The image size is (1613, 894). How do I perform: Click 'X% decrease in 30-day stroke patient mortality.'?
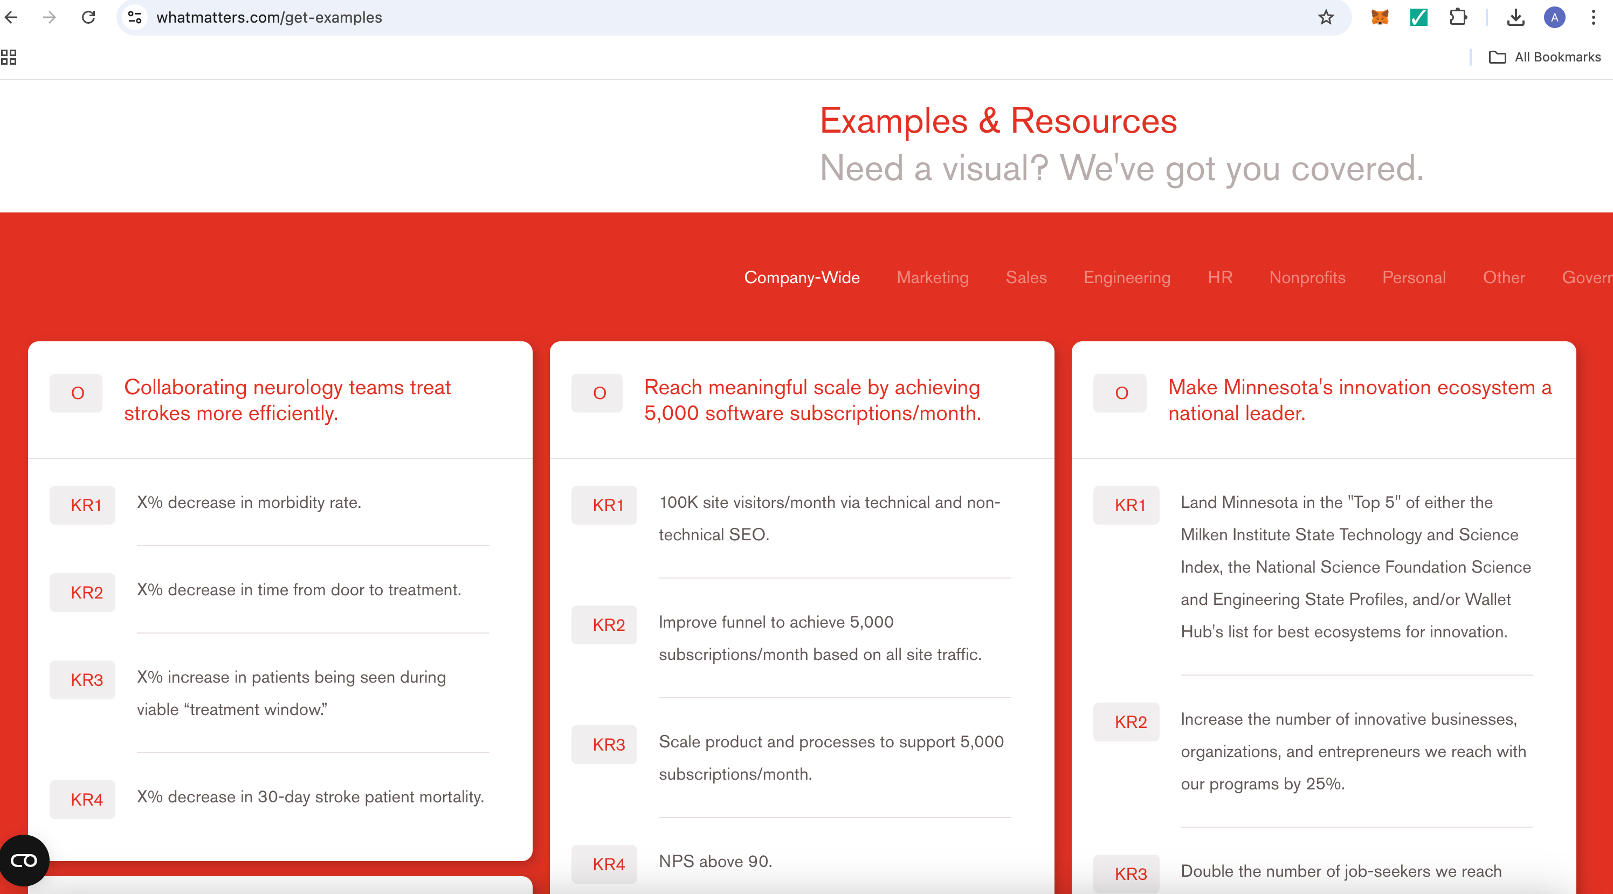click(x=311, y=797)
